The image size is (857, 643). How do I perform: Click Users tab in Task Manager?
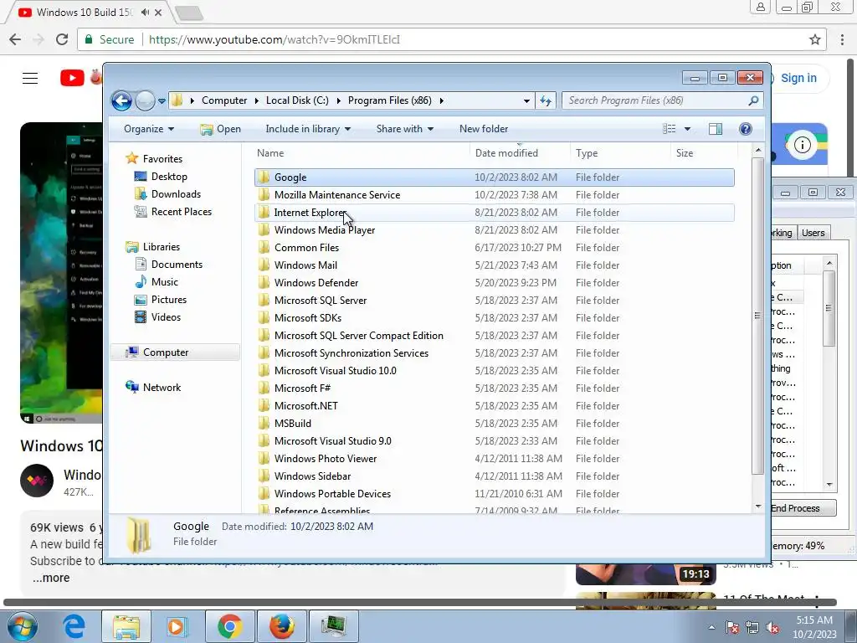813,233
